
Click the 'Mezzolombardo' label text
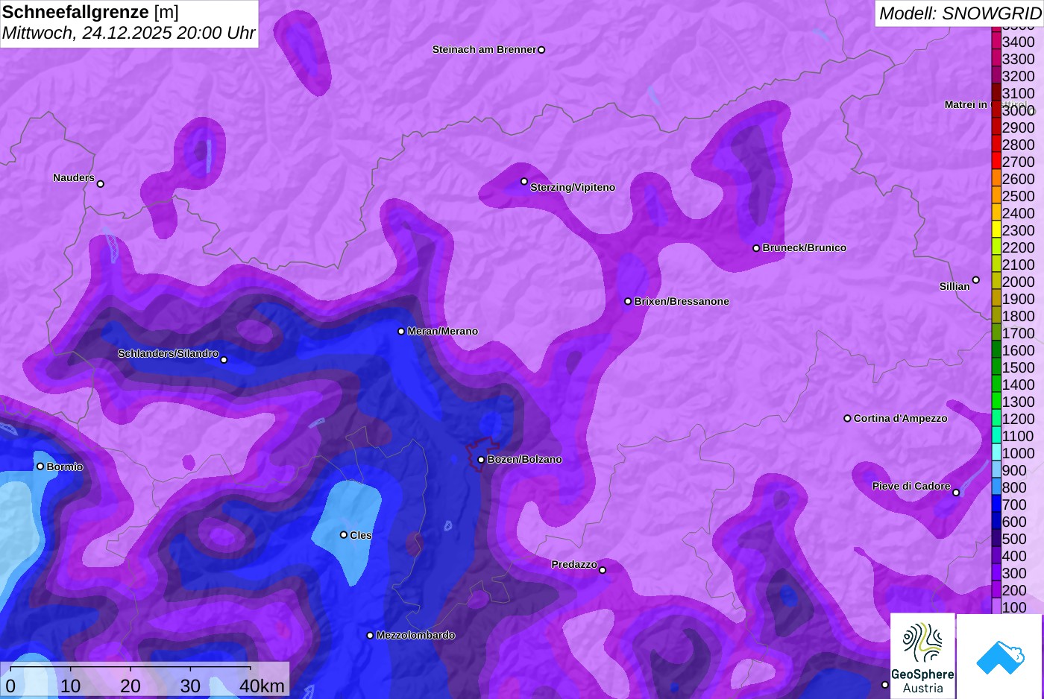click(415, 635)
